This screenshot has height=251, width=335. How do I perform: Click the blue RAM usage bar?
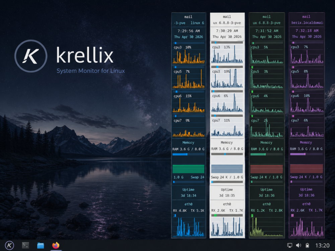[x=189, y=154]
